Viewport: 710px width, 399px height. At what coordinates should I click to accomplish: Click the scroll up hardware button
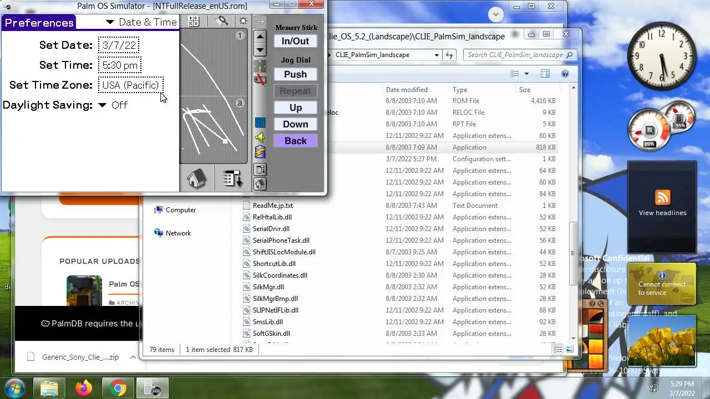tap(260, 37)
